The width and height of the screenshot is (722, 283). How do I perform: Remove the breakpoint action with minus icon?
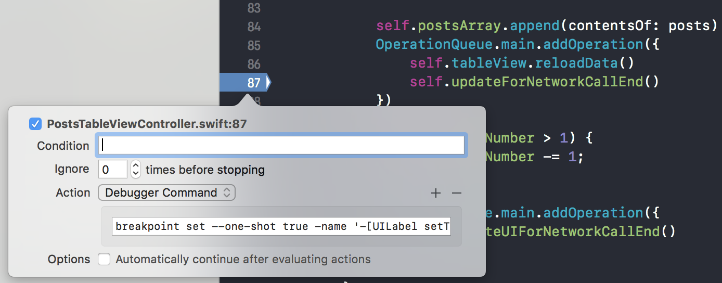(x=457, y=194)
